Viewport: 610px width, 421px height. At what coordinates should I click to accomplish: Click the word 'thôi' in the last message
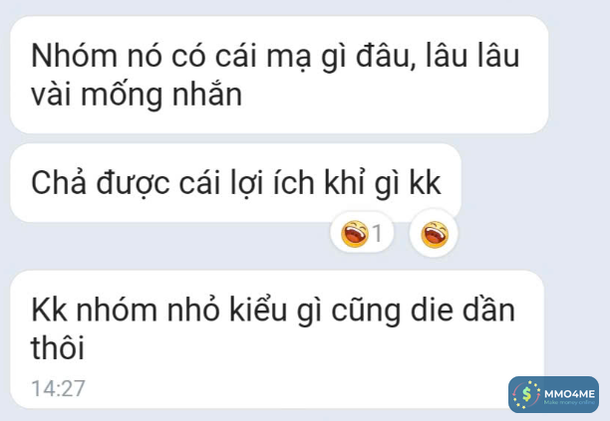pos(58,347)
